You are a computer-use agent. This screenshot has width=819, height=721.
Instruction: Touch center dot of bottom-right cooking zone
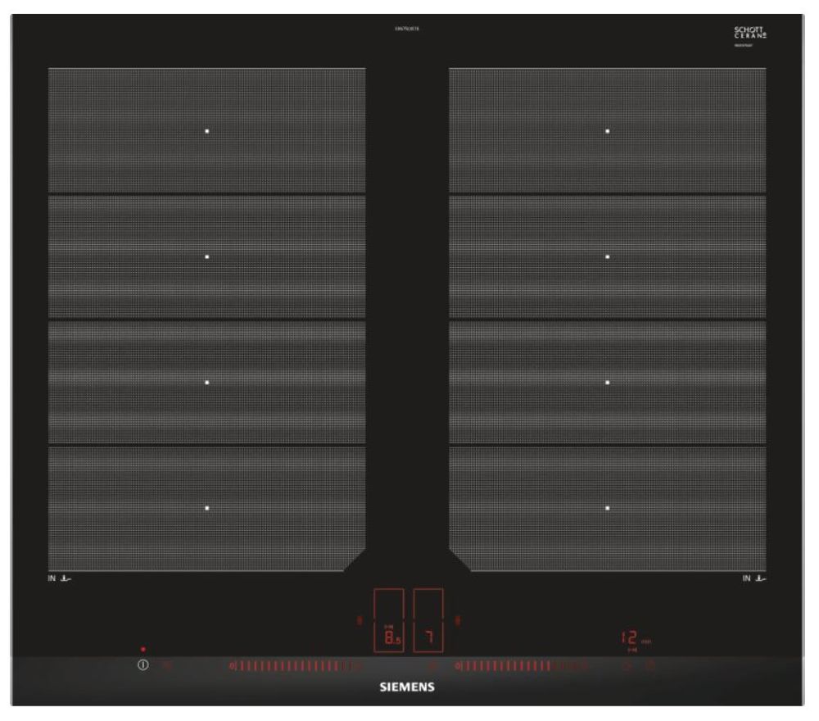tap(608, 509)
